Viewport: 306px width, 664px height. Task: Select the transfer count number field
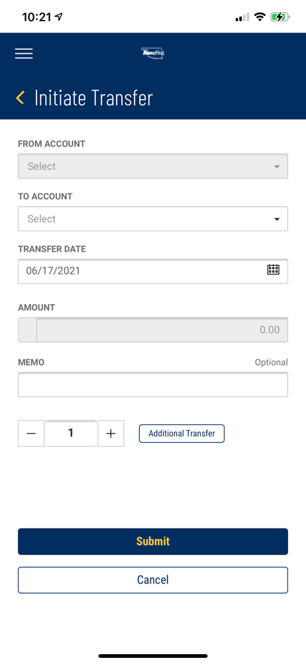tap(71, 433)
